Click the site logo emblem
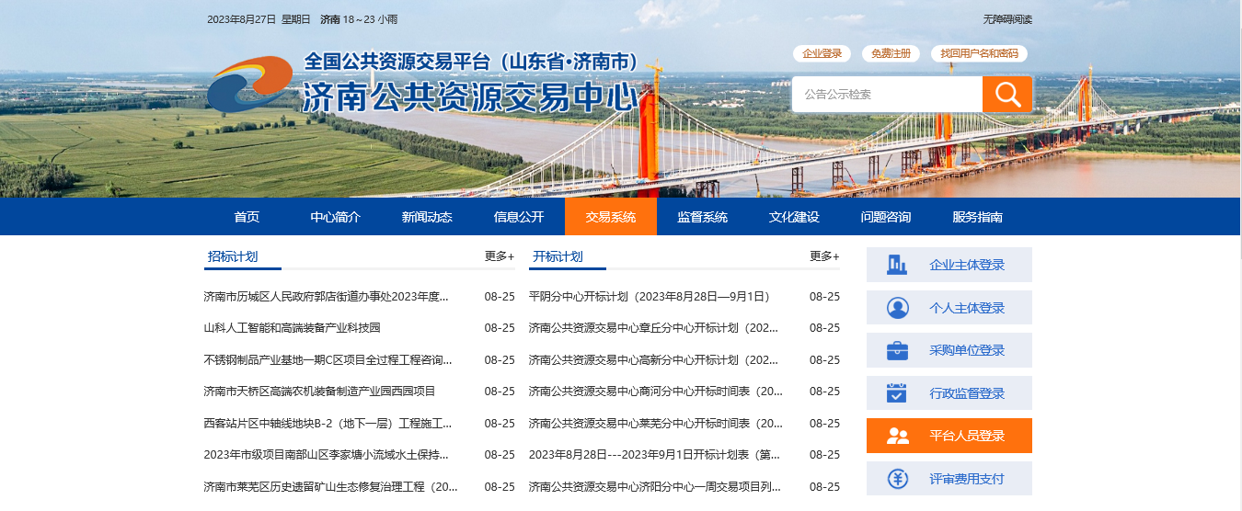 pos(249,85)
